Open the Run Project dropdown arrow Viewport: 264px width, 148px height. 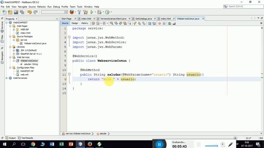pos(95,12)
